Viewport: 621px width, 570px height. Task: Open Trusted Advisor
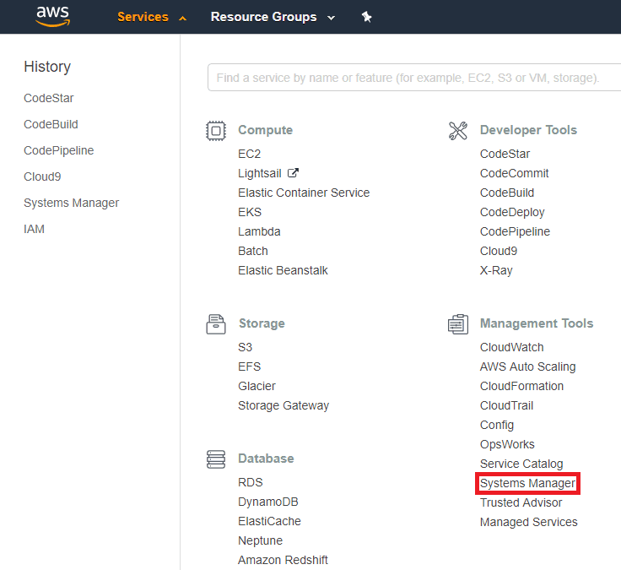pos(521,502)
